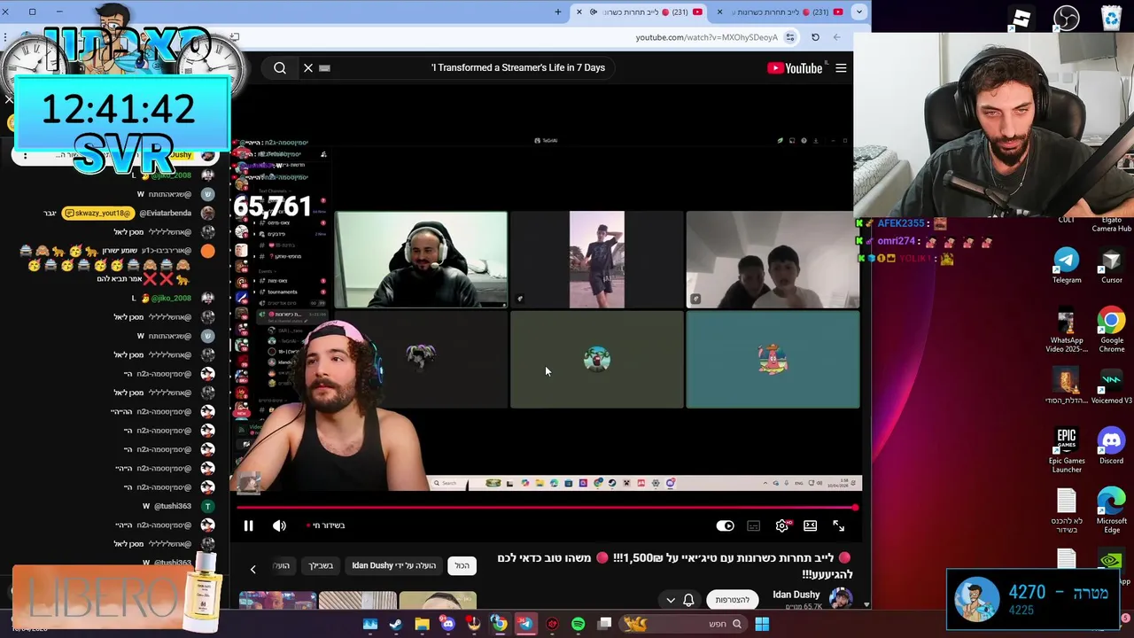Toggle the autoplay switch in the player

click(725, 526)
